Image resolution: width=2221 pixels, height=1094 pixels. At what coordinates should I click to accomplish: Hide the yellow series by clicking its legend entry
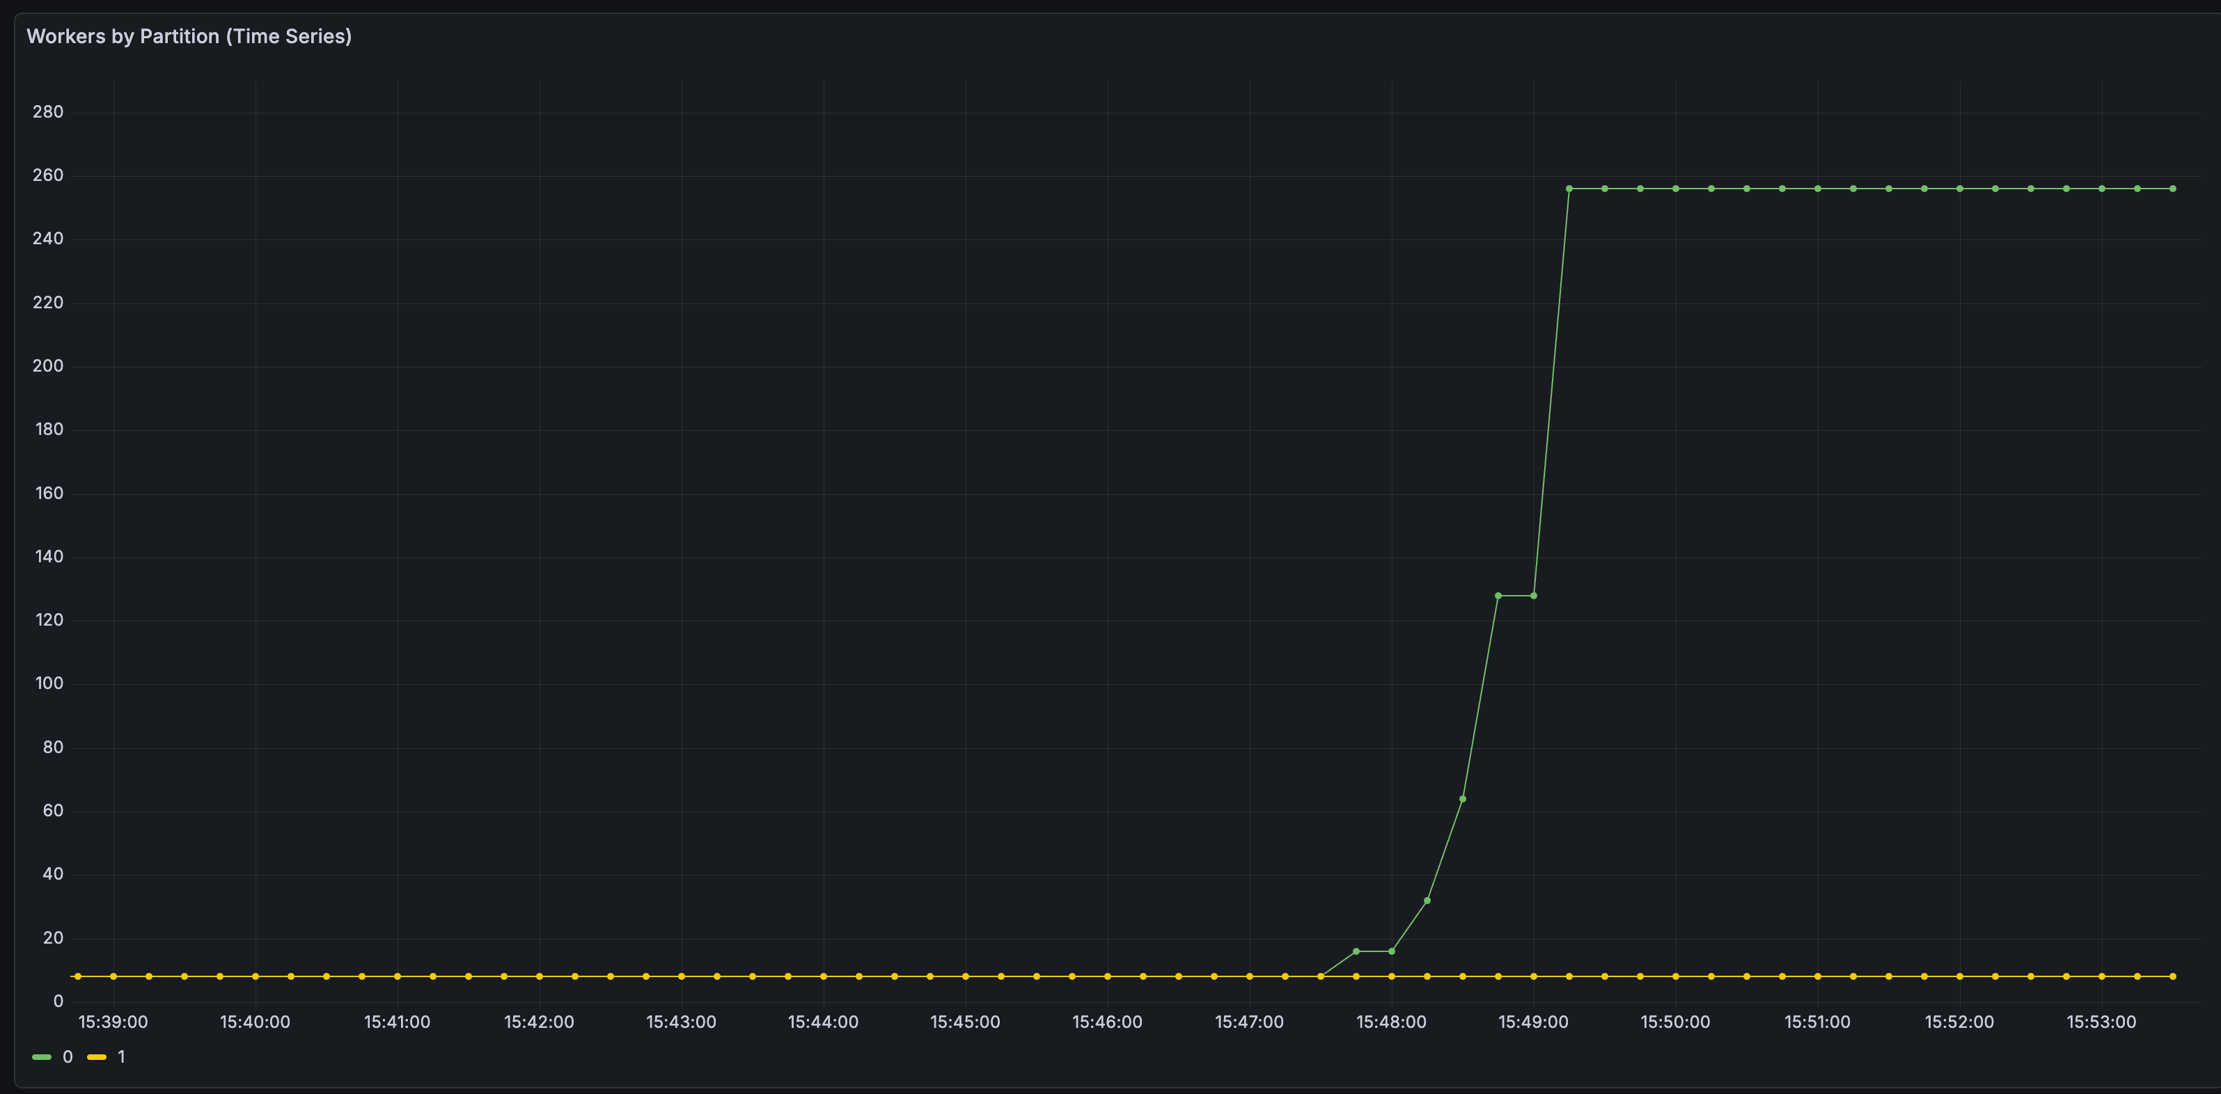coord(120,1056)
